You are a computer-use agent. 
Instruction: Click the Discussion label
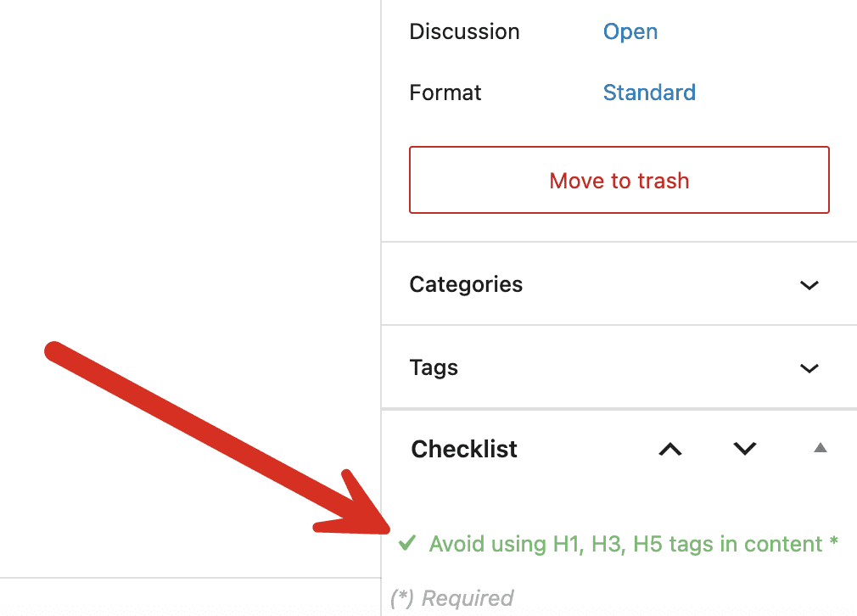click(464, 32)
